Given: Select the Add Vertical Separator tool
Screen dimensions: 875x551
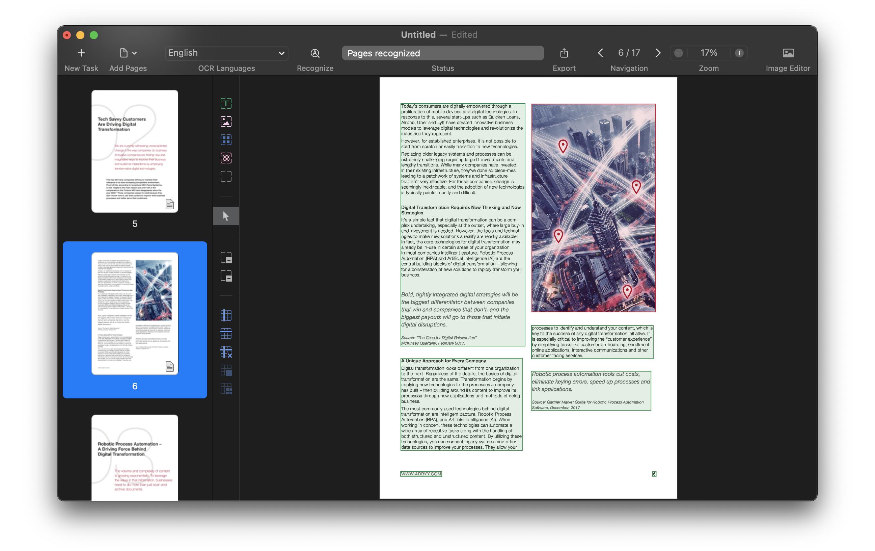Looking at the screenshot, I should click(226, 315).
